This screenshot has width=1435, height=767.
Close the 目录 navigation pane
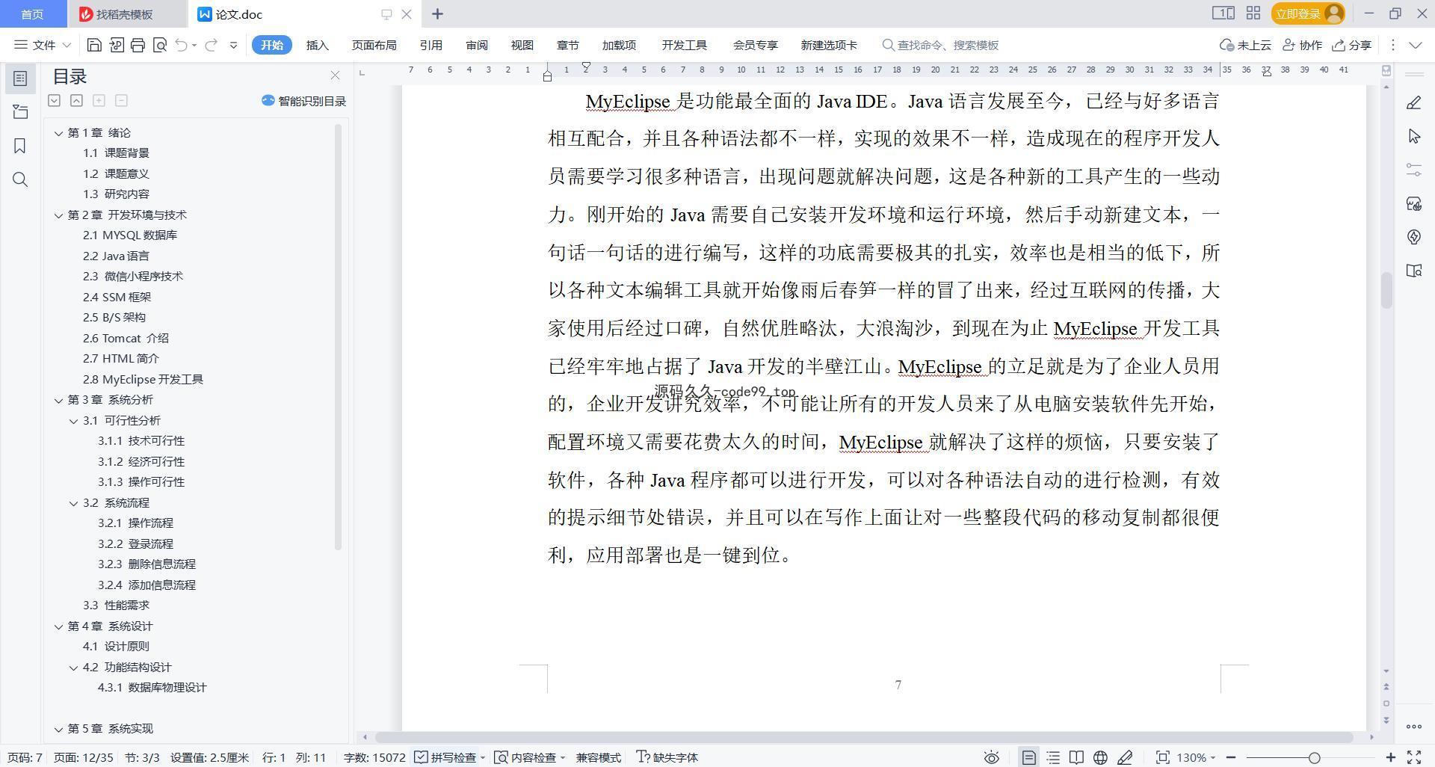click(335, 76)
